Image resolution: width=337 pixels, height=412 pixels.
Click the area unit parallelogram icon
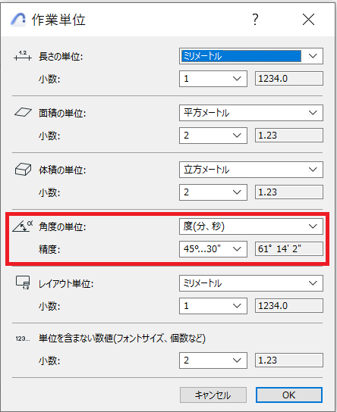pos(24,112)
